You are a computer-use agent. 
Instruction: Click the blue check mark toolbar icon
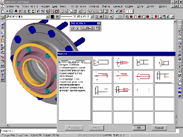[x=117, y=11]
